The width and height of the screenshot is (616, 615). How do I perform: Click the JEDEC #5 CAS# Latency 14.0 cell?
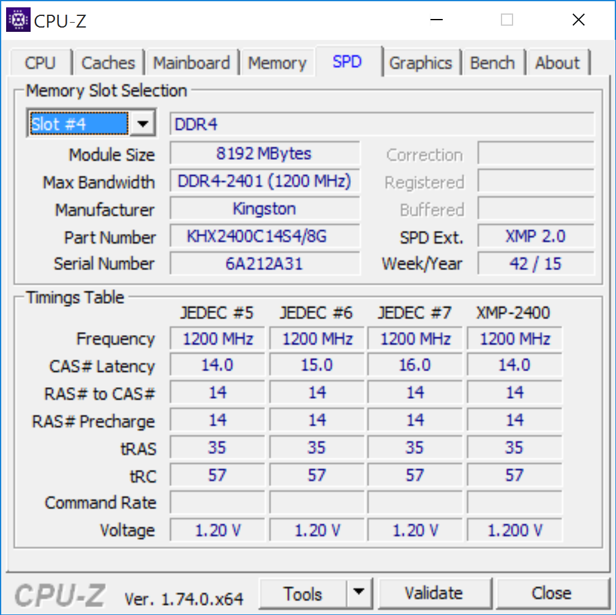[x=217, y=365]
